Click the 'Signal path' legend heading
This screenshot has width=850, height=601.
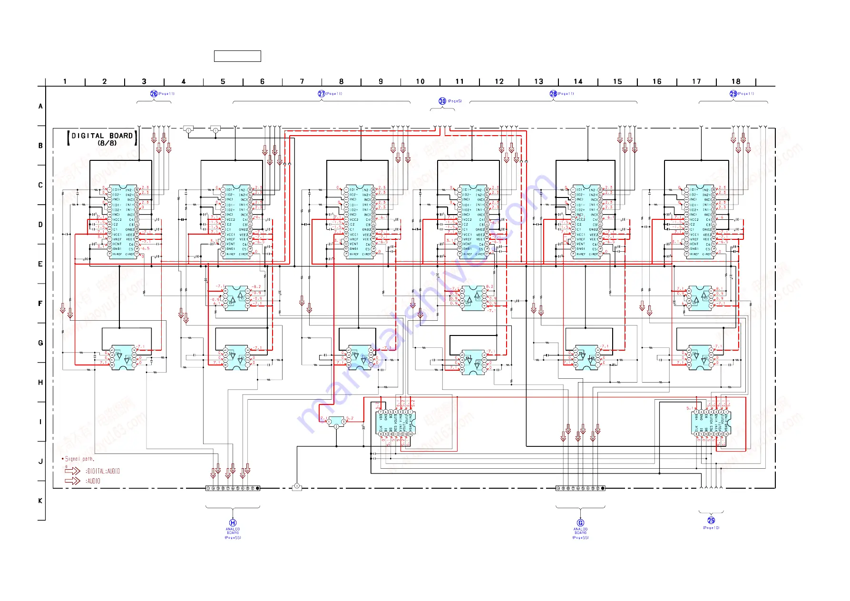pos(78,459)
